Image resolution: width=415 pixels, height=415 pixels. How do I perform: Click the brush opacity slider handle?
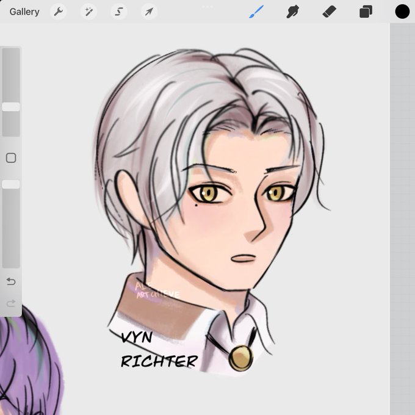(11, 184)
